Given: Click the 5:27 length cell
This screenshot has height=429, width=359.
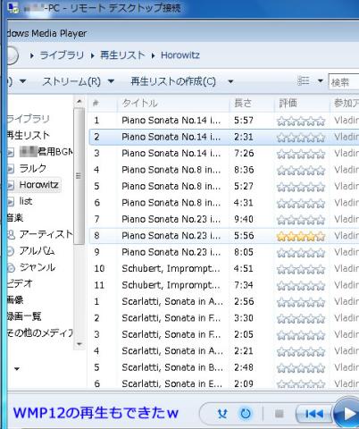Looking at the screenshot, I should tap(244, 187).
